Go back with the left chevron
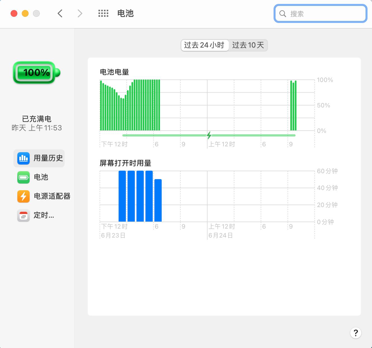 pyautogui.click(x=60, y=13)
